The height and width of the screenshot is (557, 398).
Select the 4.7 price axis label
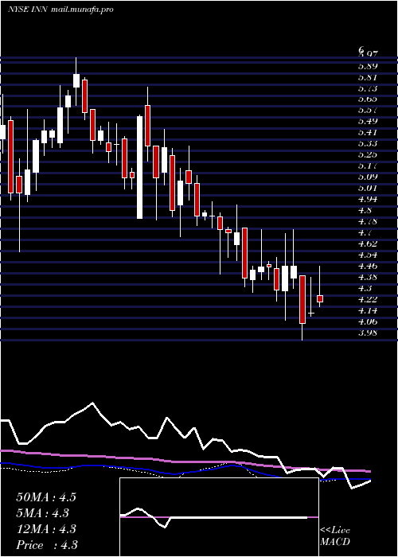pos(366,232)
